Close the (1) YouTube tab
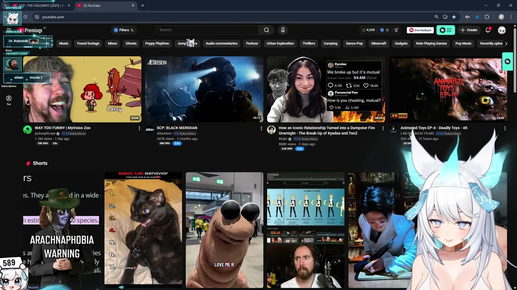517x290 pixels. (133, 5)
